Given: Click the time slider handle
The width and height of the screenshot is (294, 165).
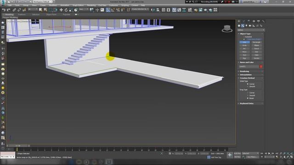Looking at the screenshot, I should [x=18, y=146].
